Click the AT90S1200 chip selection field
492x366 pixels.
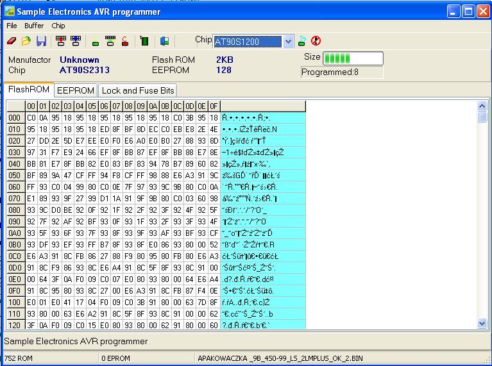point(247,42)
